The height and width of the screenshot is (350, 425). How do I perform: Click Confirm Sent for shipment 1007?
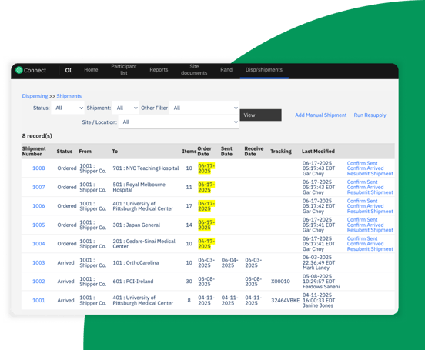[362, 182]
